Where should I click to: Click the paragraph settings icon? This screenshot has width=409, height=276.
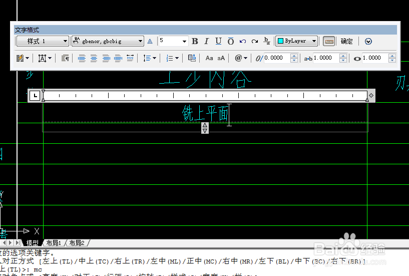click(65, 58)
